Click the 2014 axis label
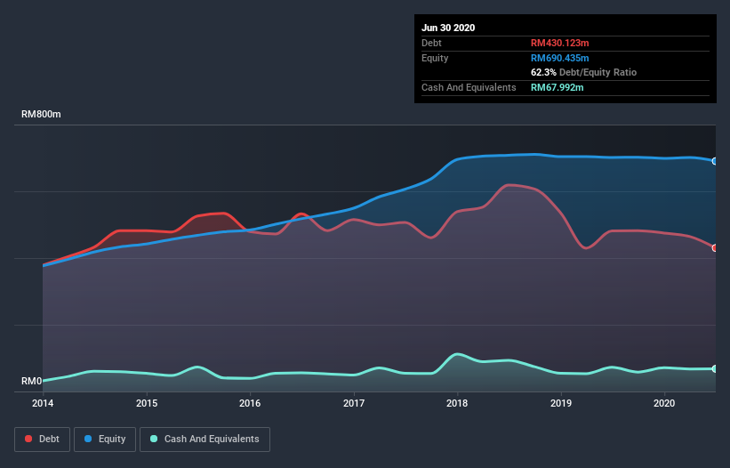730x468 pixels. tap(43, 403)
